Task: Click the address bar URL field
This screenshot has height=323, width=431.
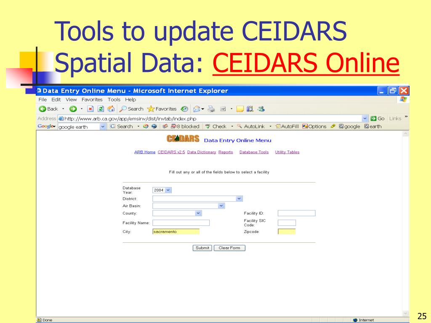Action: click(210, 118)
